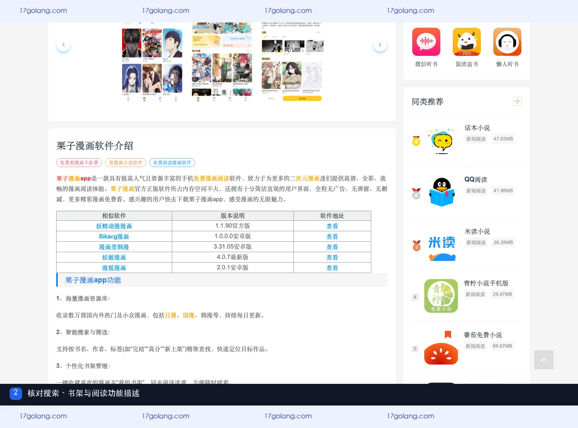This screenshot has height=428, width=578.
Task: Open the 漫画堂韩漫 link
Action: pos(114,247)
